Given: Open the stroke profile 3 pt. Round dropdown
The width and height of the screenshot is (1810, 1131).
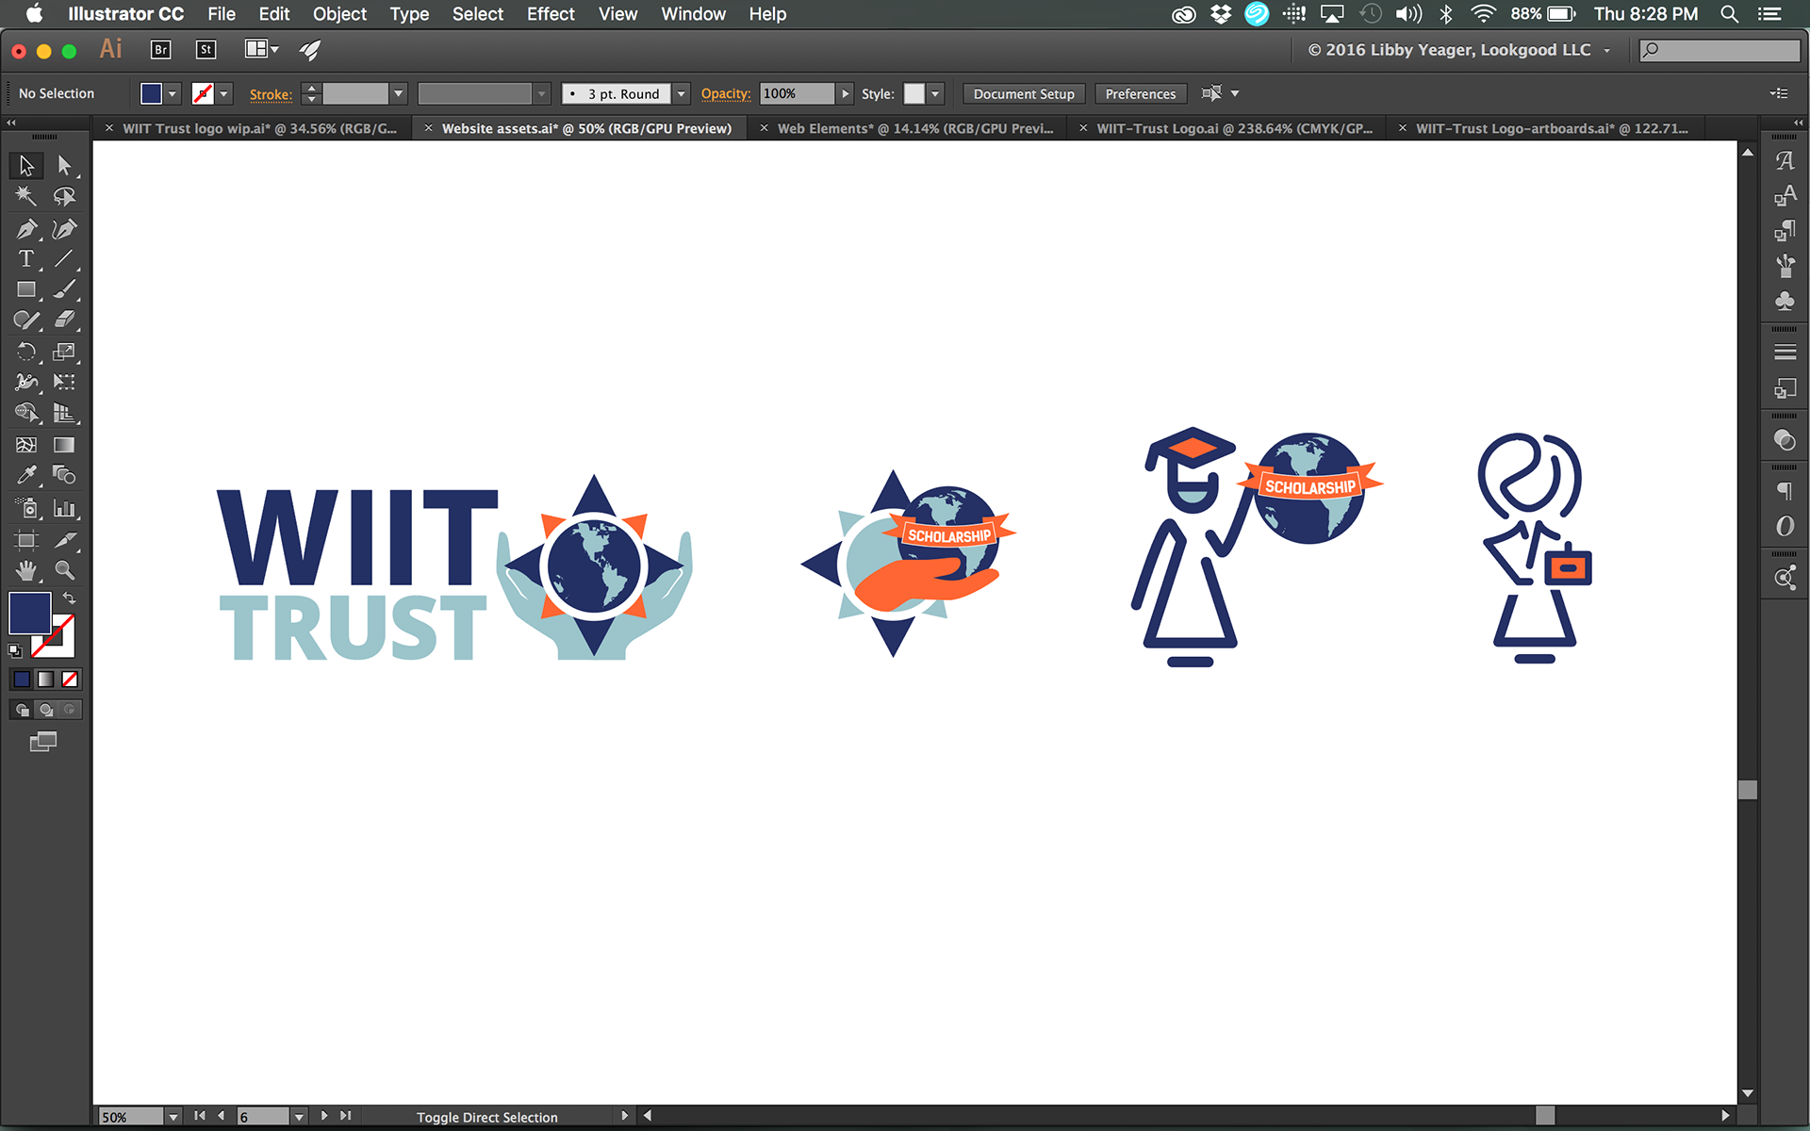Looking at the screenshot, I should click(x=682, y=94).
